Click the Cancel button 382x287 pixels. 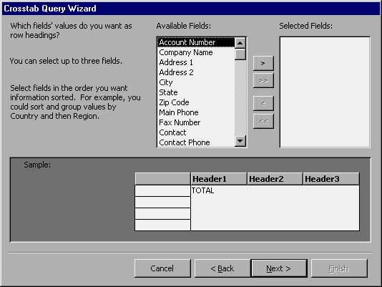[162, 268]
